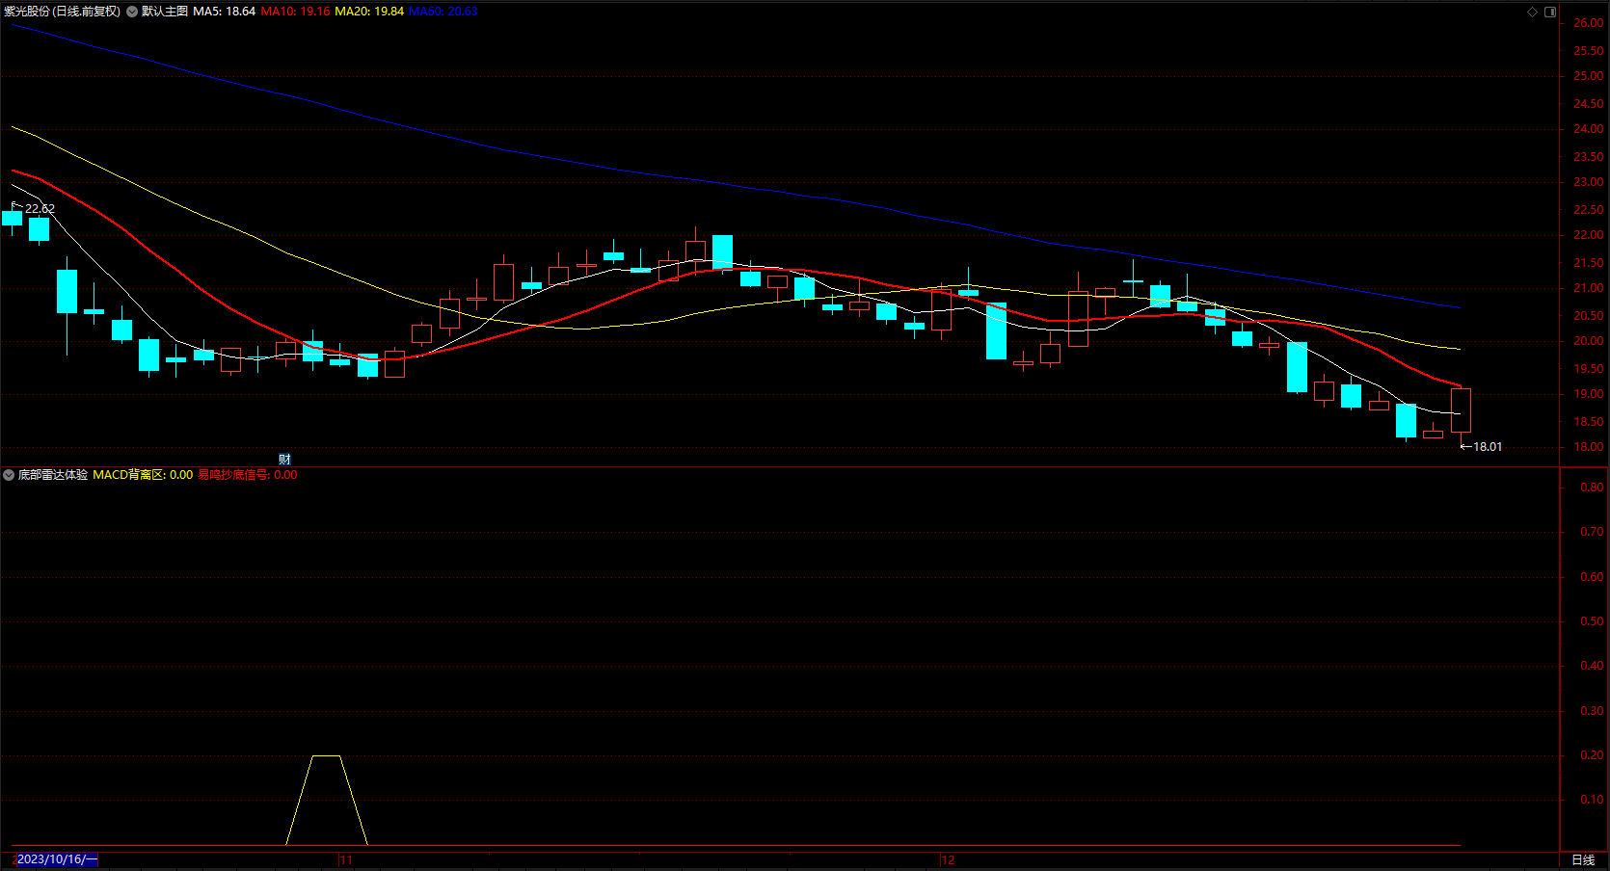Click the last candlestick above the 18.01 low

point(1461,410)
